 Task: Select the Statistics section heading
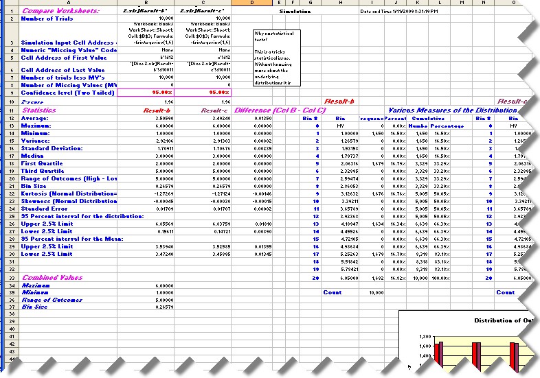point(39,110)
